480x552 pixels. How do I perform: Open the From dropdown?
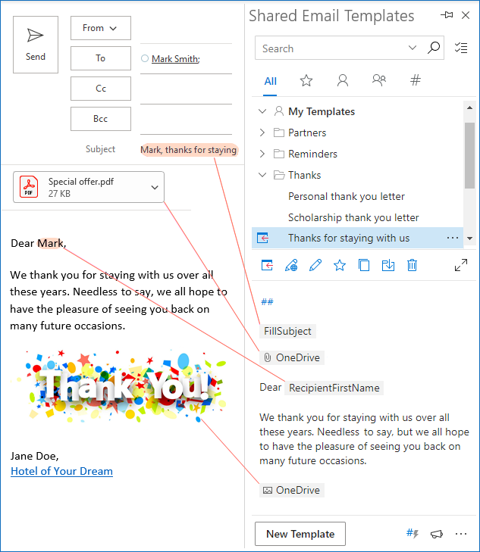click(x=101, y=28)
